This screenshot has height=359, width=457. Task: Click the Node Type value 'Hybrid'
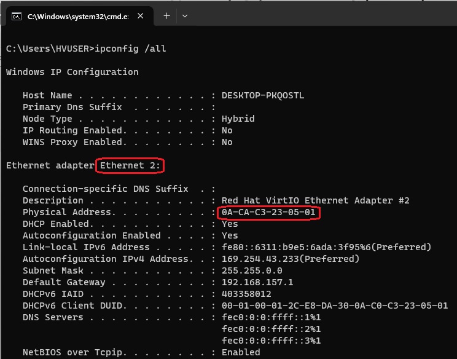tap(238, 119)
